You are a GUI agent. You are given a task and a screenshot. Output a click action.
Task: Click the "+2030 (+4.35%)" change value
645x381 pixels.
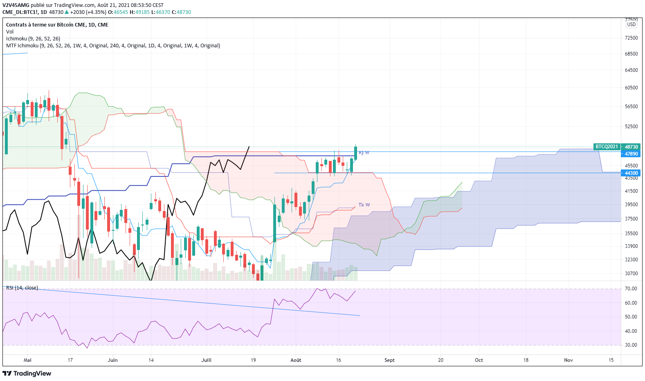pos(88,12)
